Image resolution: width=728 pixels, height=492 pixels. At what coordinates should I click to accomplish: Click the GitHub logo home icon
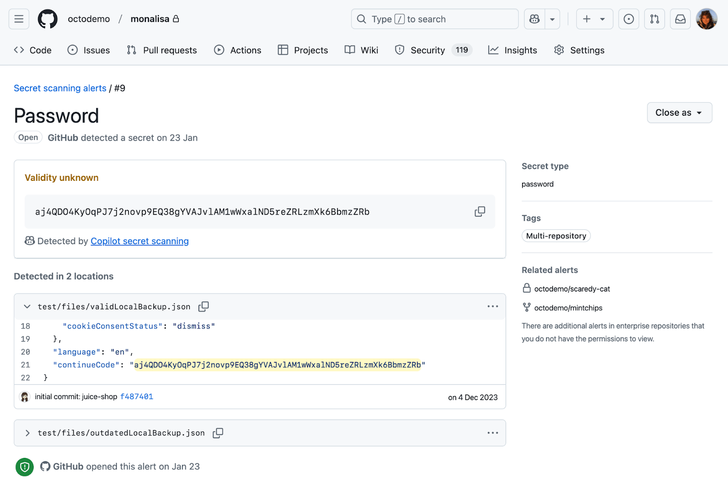[48, 19]
